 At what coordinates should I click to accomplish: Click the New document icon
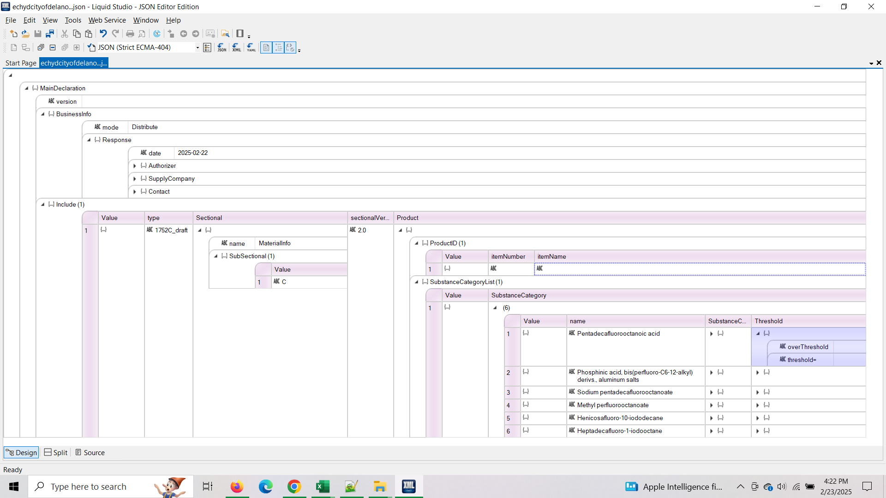(13, 34)
